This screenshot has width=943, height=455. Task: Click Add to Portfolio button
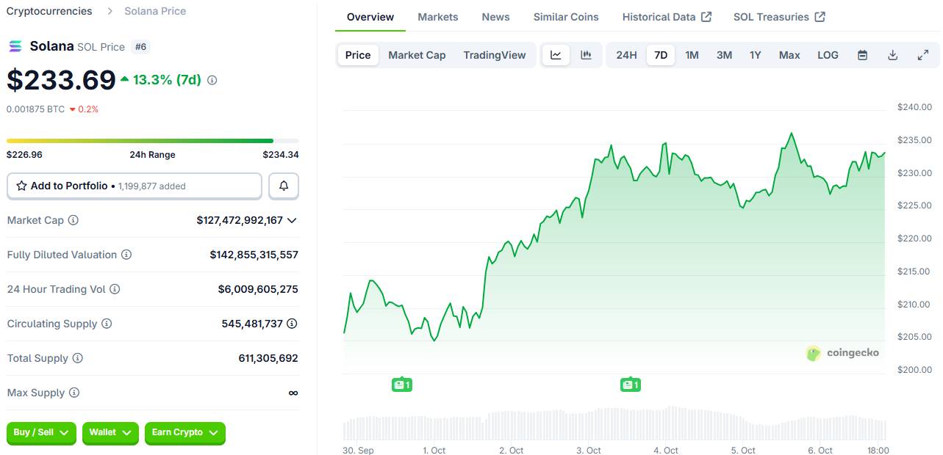(x=135, y=186)
